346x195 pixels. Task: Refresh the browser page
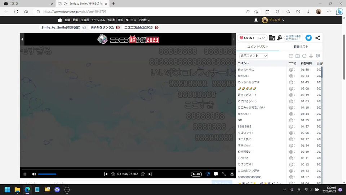pos(16,12)
